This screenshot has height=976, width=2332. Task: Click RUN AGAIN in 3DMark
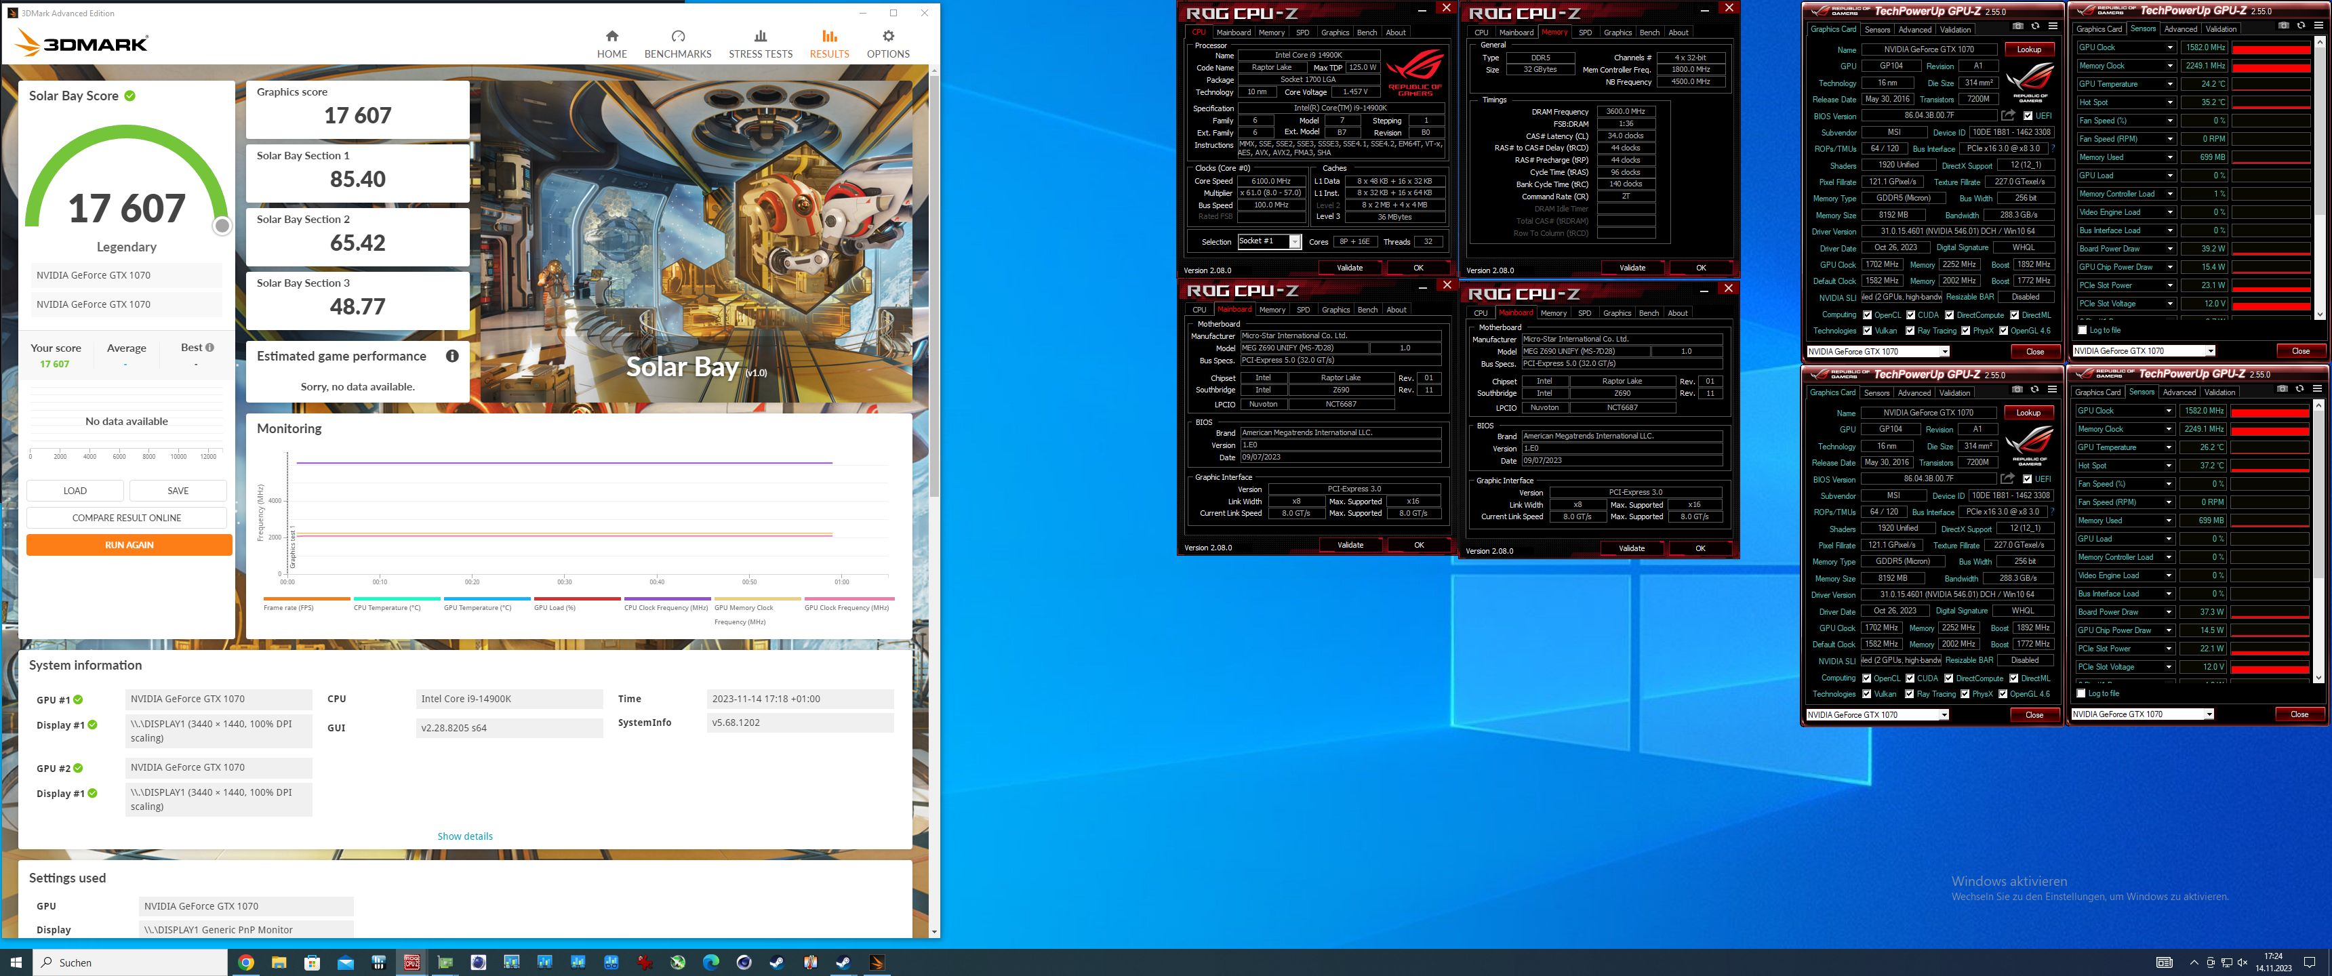point(129,544)
